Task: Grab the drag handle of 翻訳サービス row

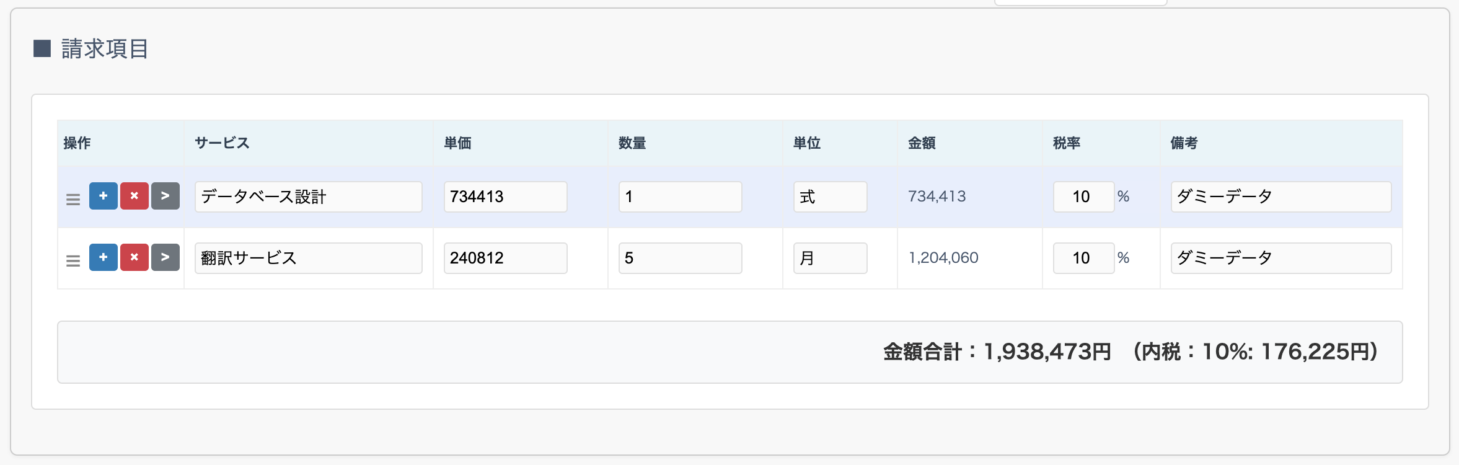Action: click(x=73, y=261)
